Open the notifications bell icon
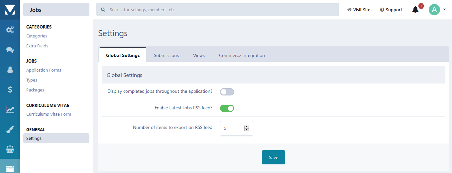 pyautogui.click(x=415, y=10)
